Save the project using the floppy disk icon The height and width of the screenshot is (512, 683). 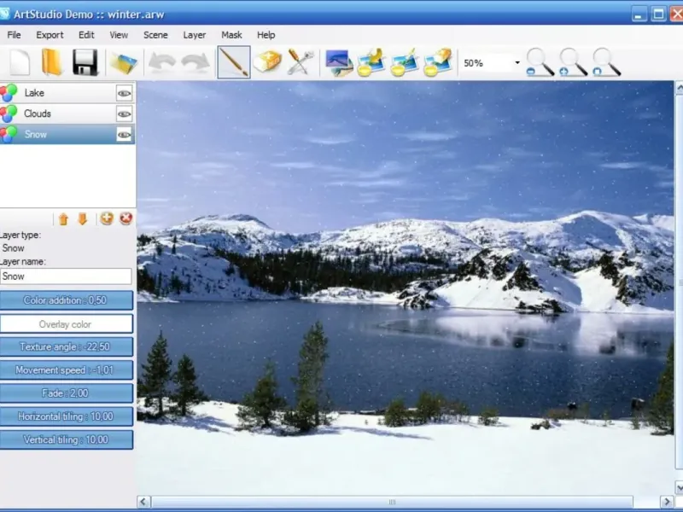[x=85, y=62]
